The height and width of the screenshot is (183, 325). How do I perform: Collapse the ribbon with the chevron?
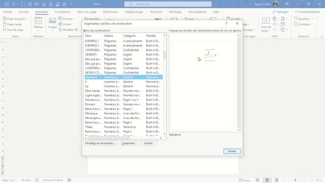[321, 37]
